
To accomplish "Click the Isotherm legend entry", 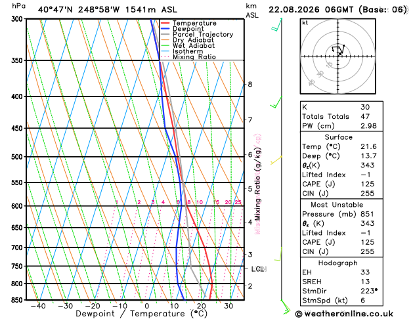I will [182, 51].
